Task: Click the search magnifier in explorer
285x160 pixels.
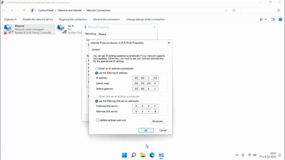Action: pos(278,11)
